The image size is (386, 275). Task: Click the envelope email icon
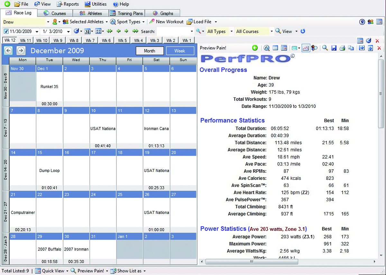click(294, 48)
